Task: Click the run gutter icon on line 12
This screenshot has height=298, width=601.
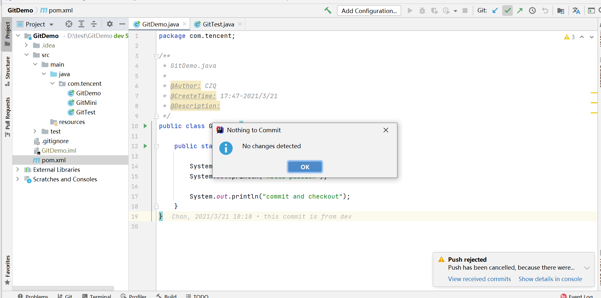Action: (x=145, y=146)
